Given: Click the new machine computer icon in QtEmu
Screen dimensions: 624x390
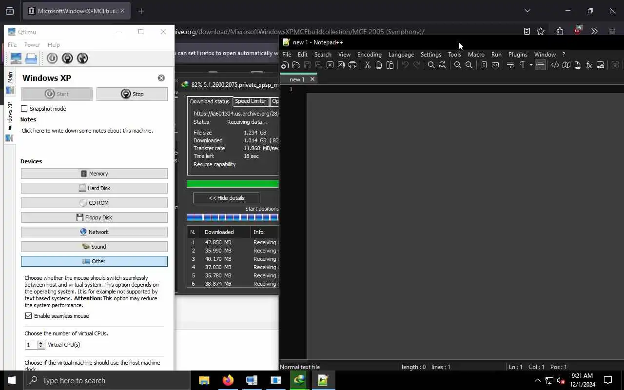Looking at the screenshot, I should coord(16,58).
